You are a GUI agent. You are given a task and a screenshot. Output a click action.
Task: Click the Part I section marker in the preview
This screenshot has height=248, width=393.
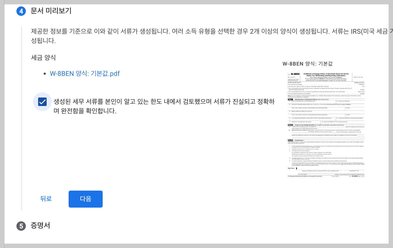(x=290, y=100)
